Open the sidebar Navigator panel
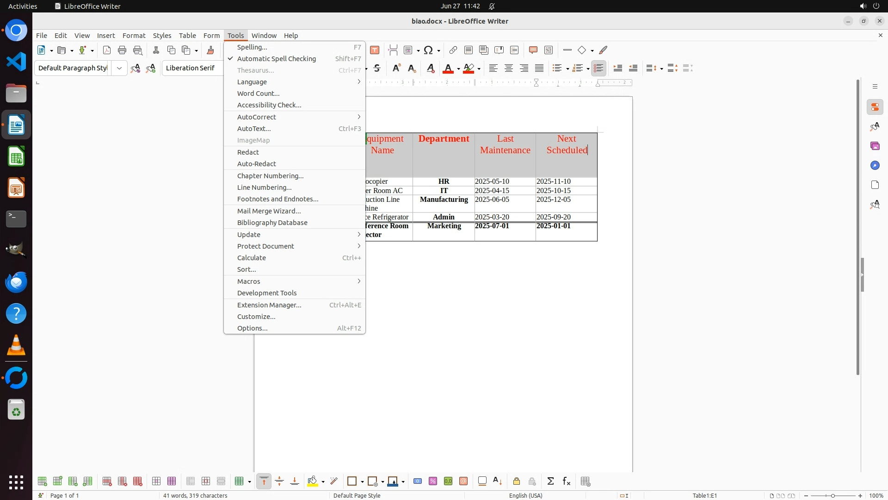This screenshot has height=500, width=888. tap(875, 166)
